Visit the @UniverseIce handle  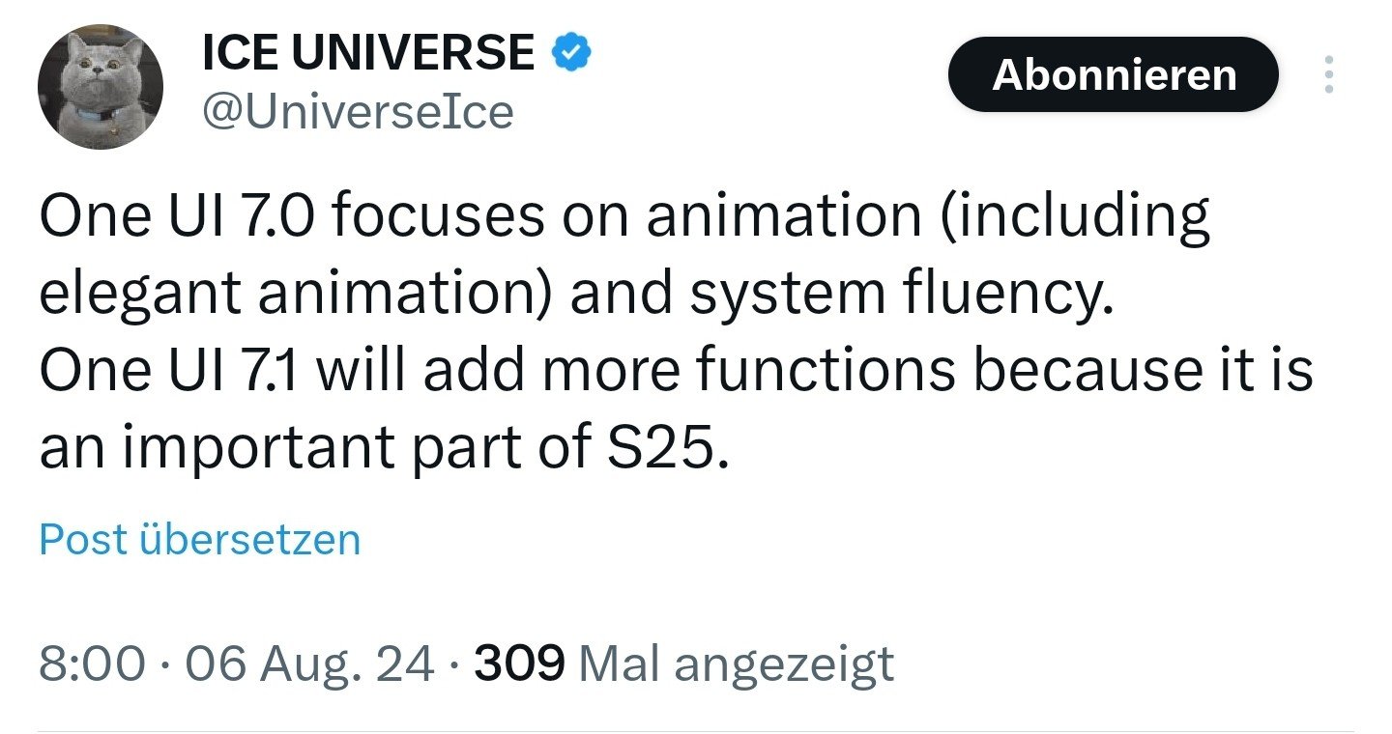coord(358,113)
